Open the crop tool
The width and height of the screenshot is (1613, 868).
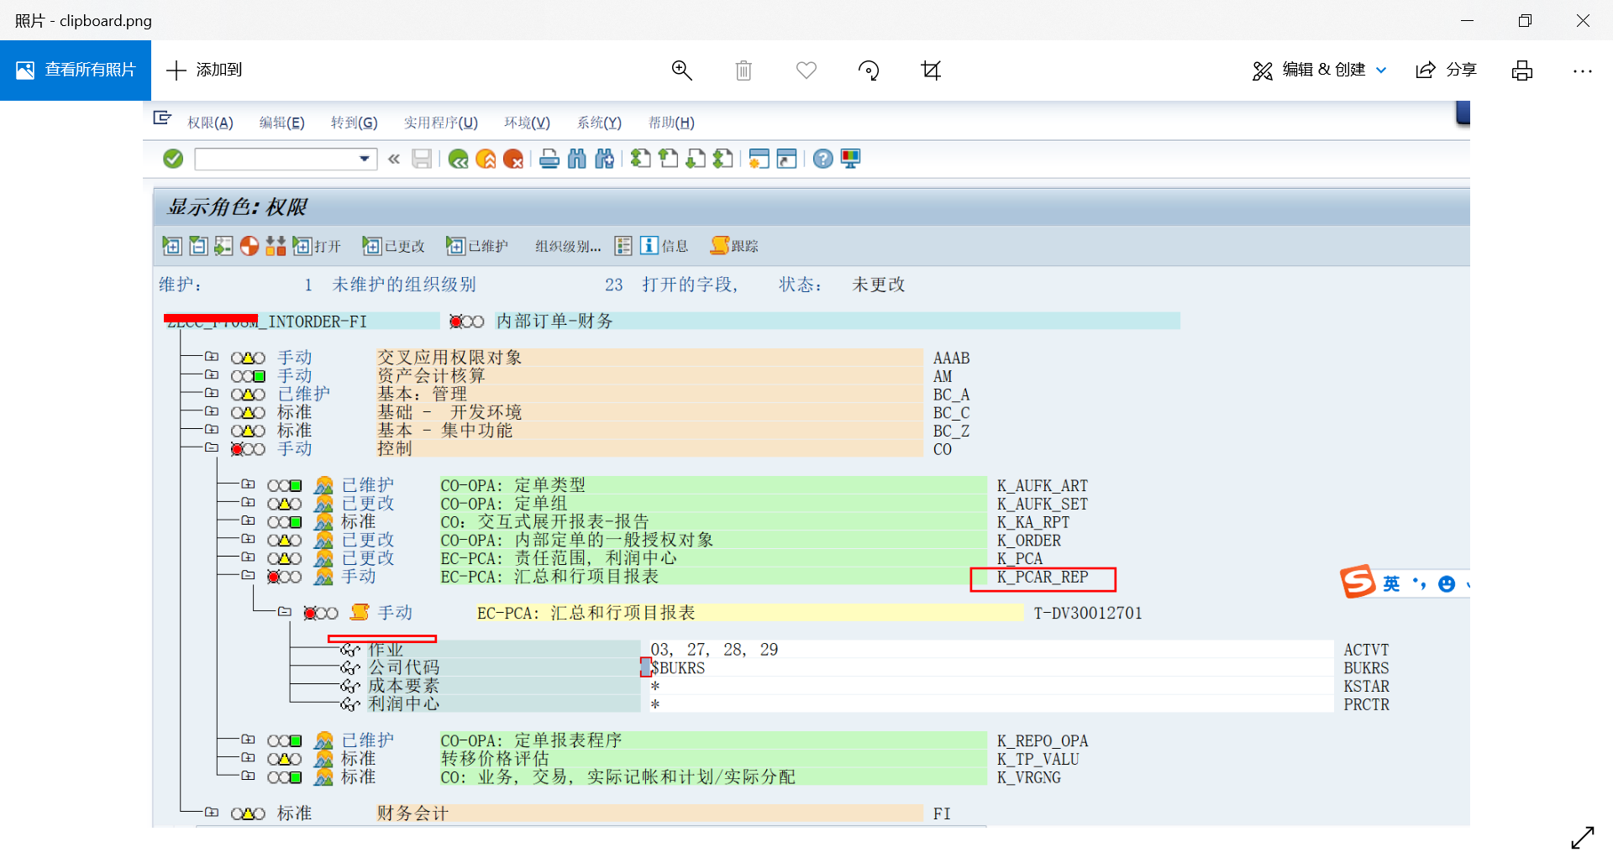click(931, 71)
